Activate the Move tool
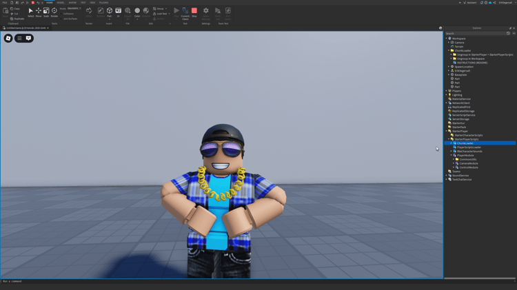Screen dimensions: 517x290 (x=38, y=12)
